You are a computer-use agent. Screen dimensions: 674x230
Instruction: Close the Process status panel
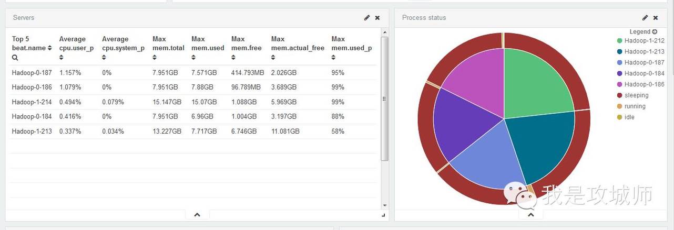click(656, 18)
